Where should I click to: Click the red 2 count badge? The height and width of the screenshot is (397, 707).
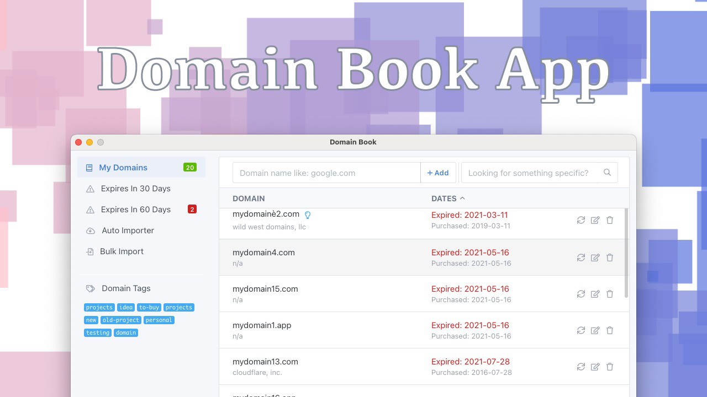(192, 210)
